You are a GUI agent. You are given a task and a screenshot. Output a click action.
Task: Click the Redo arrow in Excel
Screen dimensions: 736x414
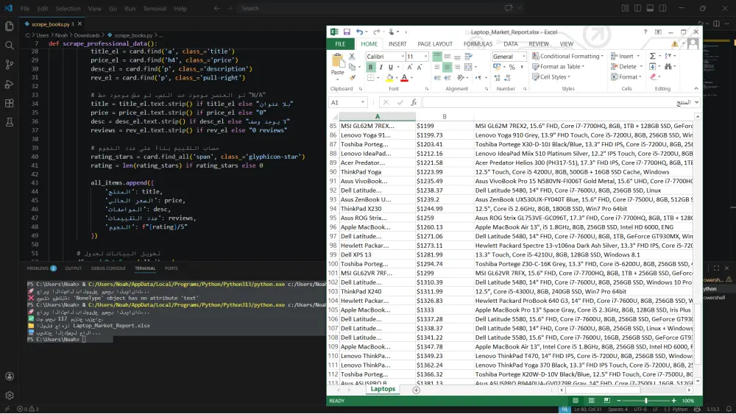click(x=376, y=32)
